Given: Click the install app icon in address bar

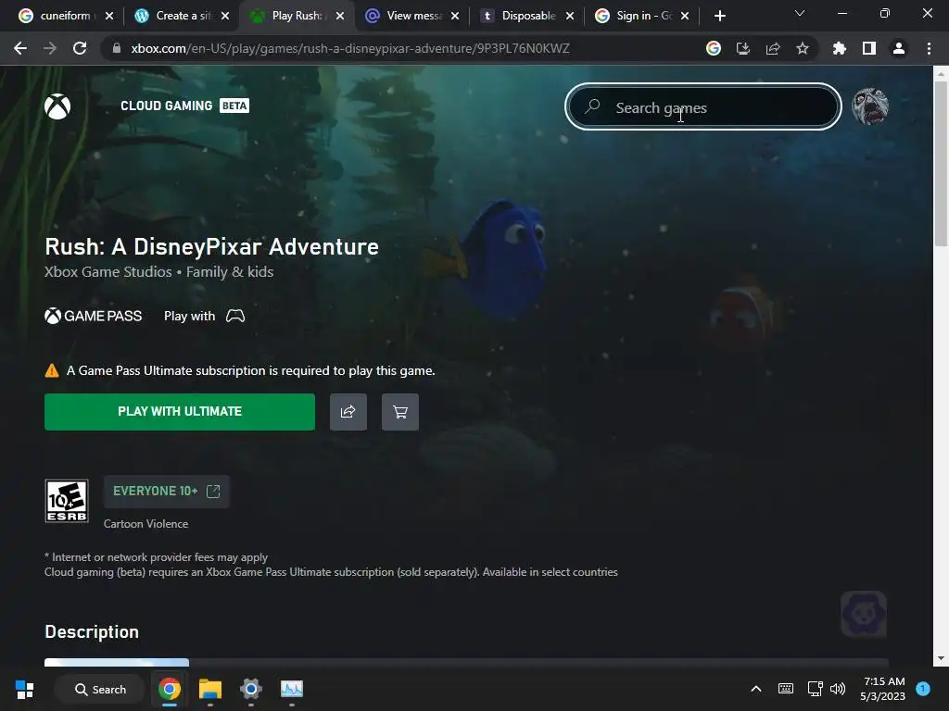Looking at the screenshot, I should click(743, 48).
